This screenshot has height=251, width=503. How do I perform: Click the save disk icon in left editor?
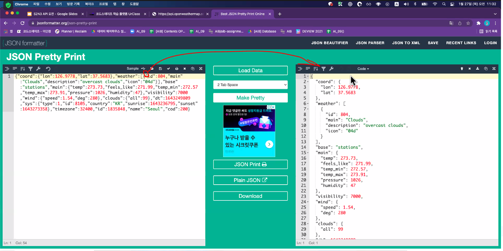(161, 69)
